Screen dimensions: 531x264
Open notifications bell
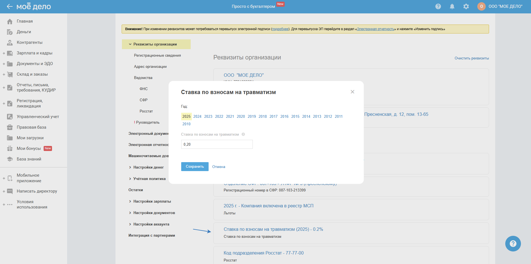[x=452, y=6]
